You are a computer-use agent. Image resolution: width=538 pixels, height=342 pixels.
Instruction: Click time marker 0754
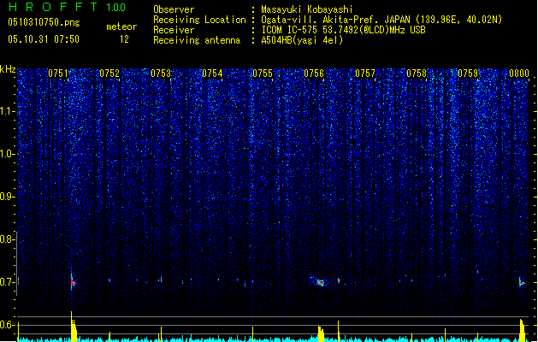pyautogui.click(x=212, y=74)
